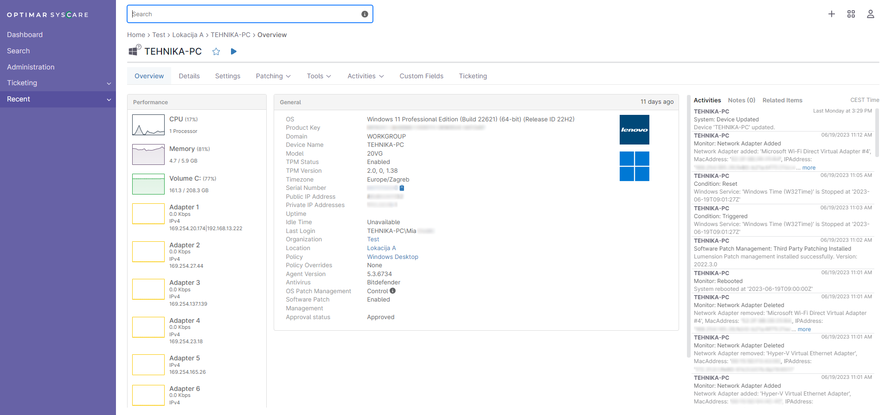Click the '11 days ago' timestamp
Viewport: 885px width, 415px height.
657,102
